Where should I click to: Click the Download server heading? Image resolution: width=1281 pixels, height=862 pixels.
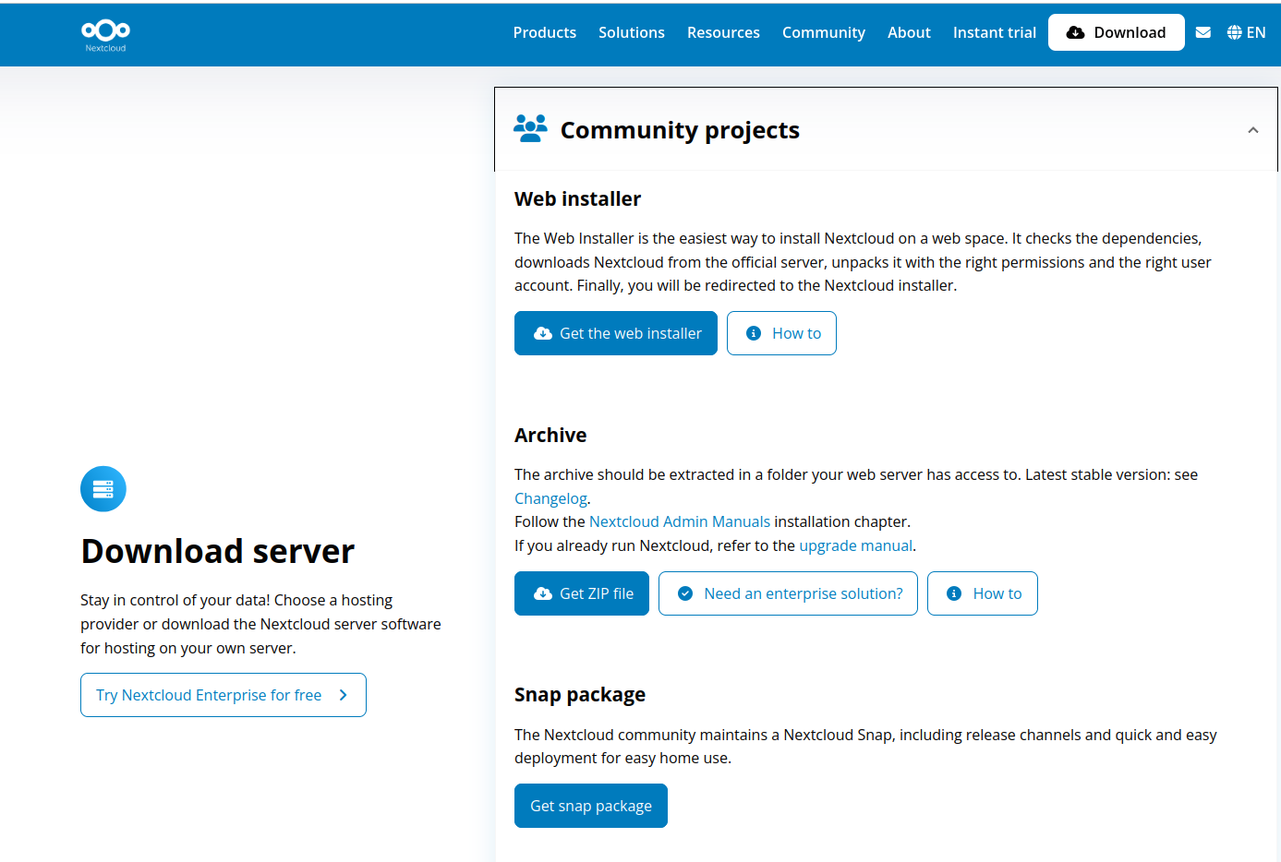pos(218,551)
